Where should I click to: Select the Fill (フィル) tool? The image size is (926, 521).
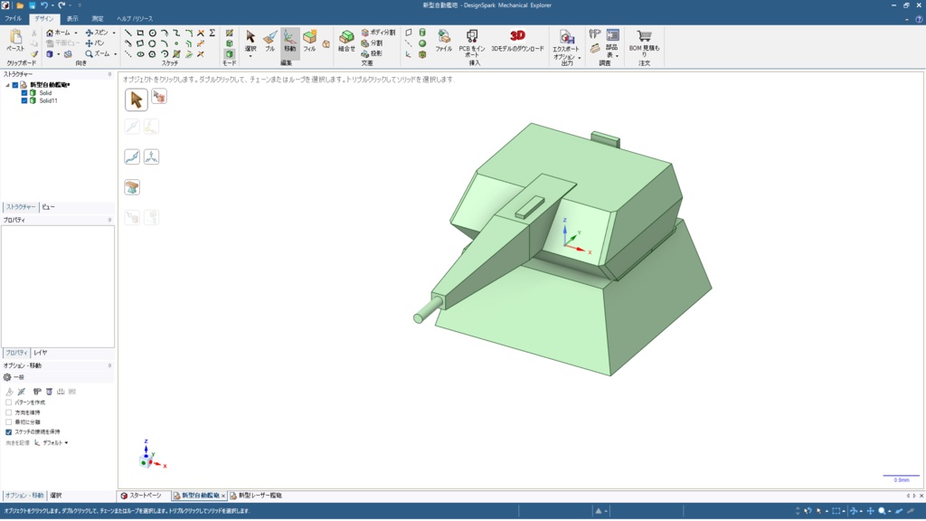point(309,41)
